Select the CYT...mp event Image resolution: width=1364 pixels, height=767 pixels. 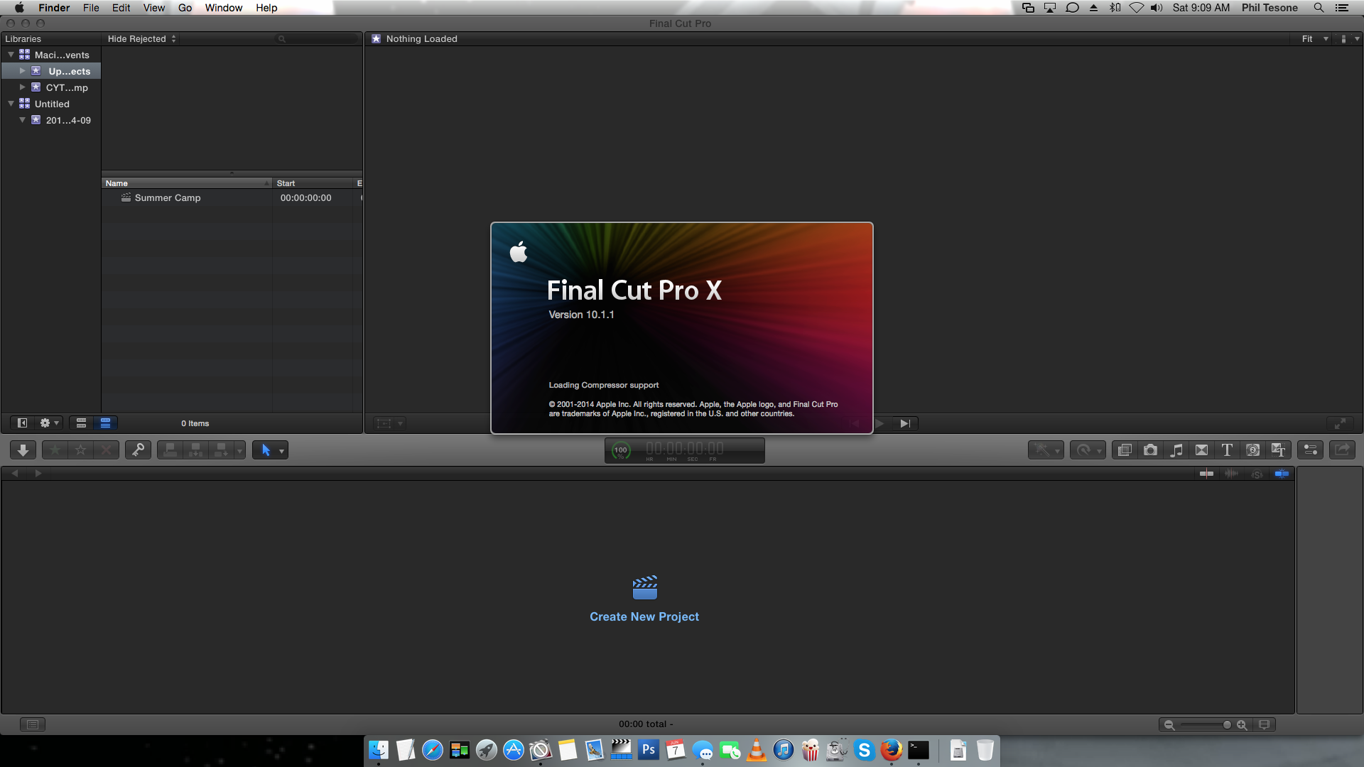pos(67,88)
